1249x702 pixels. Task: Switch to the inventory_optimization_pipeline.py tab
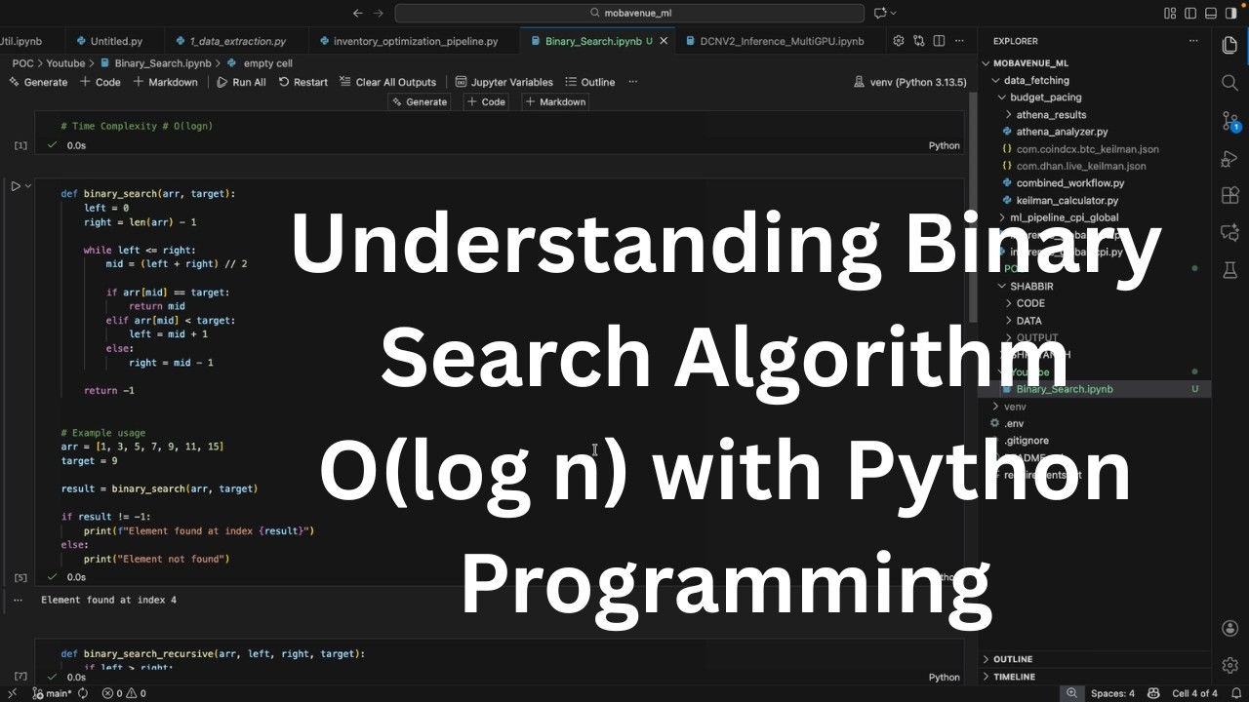[416, 41]
